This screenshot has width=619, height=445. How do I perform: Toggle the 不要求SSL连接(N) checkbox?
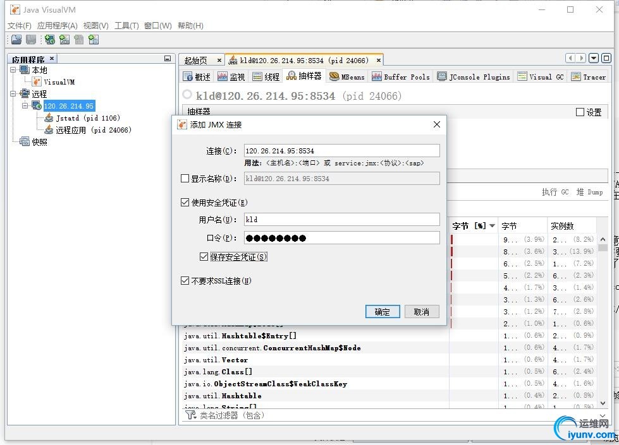coord(185,281)
